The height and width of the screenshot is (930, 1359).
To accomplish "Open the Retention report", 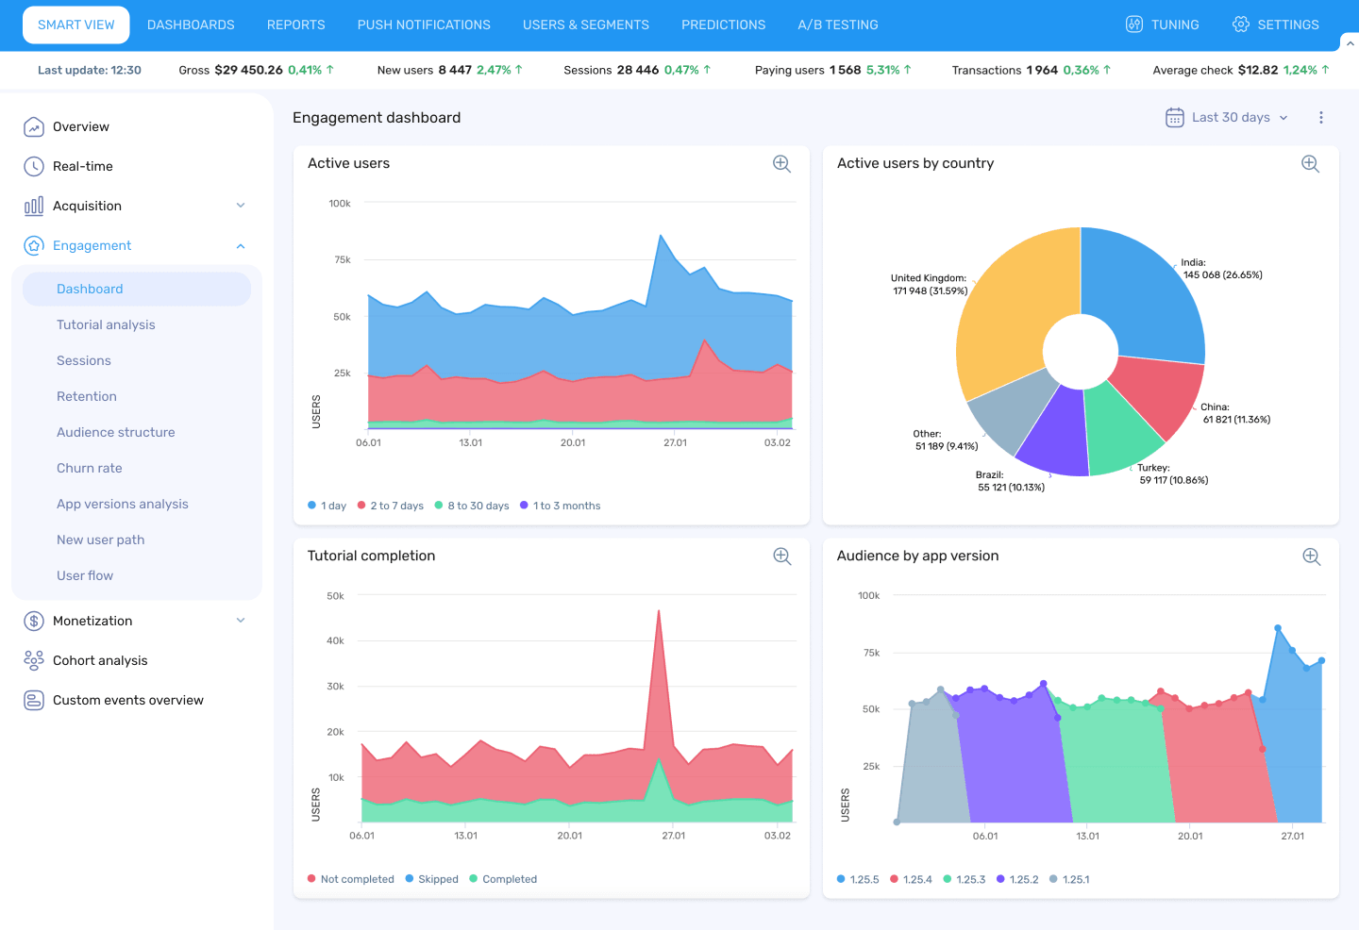I will click(86, 396).
